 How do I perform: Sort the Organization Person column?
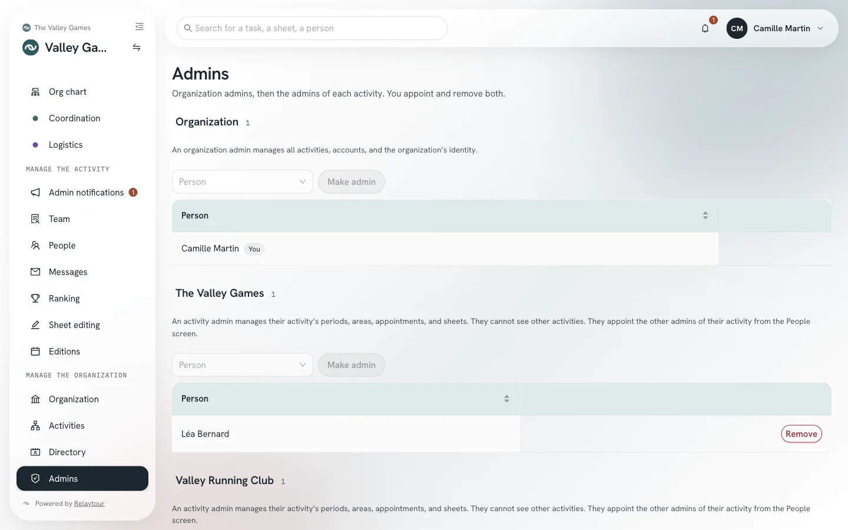[x=705, y=216]
